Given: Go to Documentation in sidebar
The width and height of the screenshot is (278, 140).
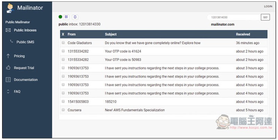Looking at the screenshot, I should point(26,80).
